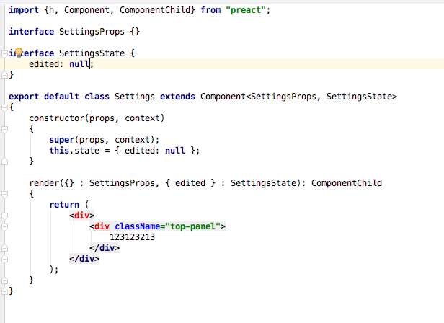Click the 'edited: null' property in SettingsState
Viewport: 444px width, 323px height.
[59, 64]
